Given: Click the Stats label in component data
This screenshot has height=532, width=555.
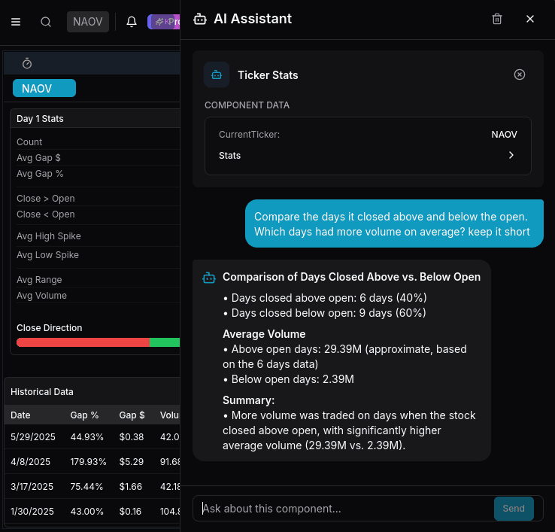Looking at the screenshot, I should [229, 156].
